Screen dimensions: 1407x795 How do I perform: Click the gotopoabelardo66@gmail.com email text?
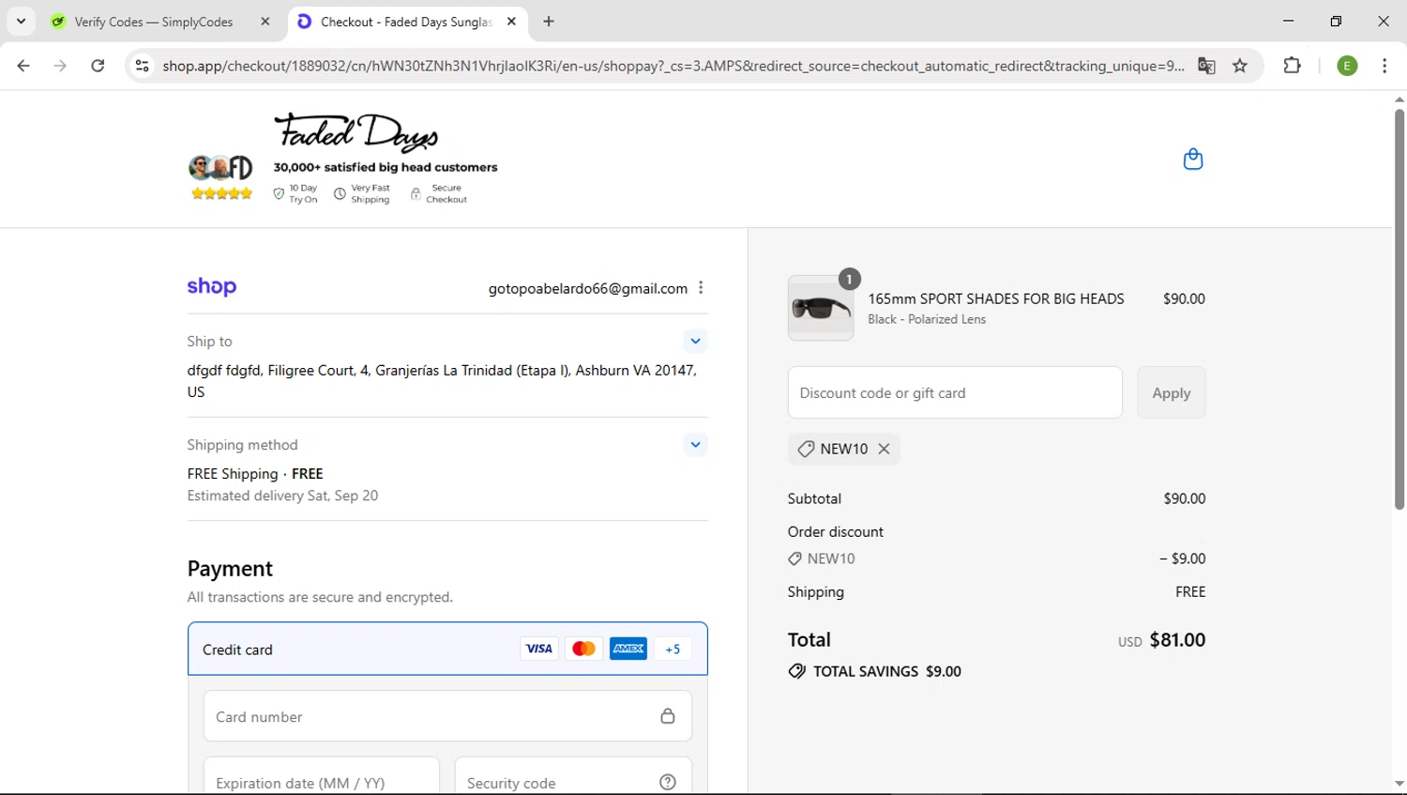point(587,289)
